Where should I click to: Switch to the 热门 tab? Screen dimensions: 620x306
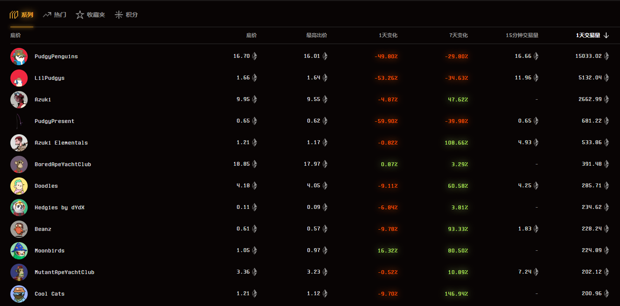pyautogui.click(x=54, y=15)
